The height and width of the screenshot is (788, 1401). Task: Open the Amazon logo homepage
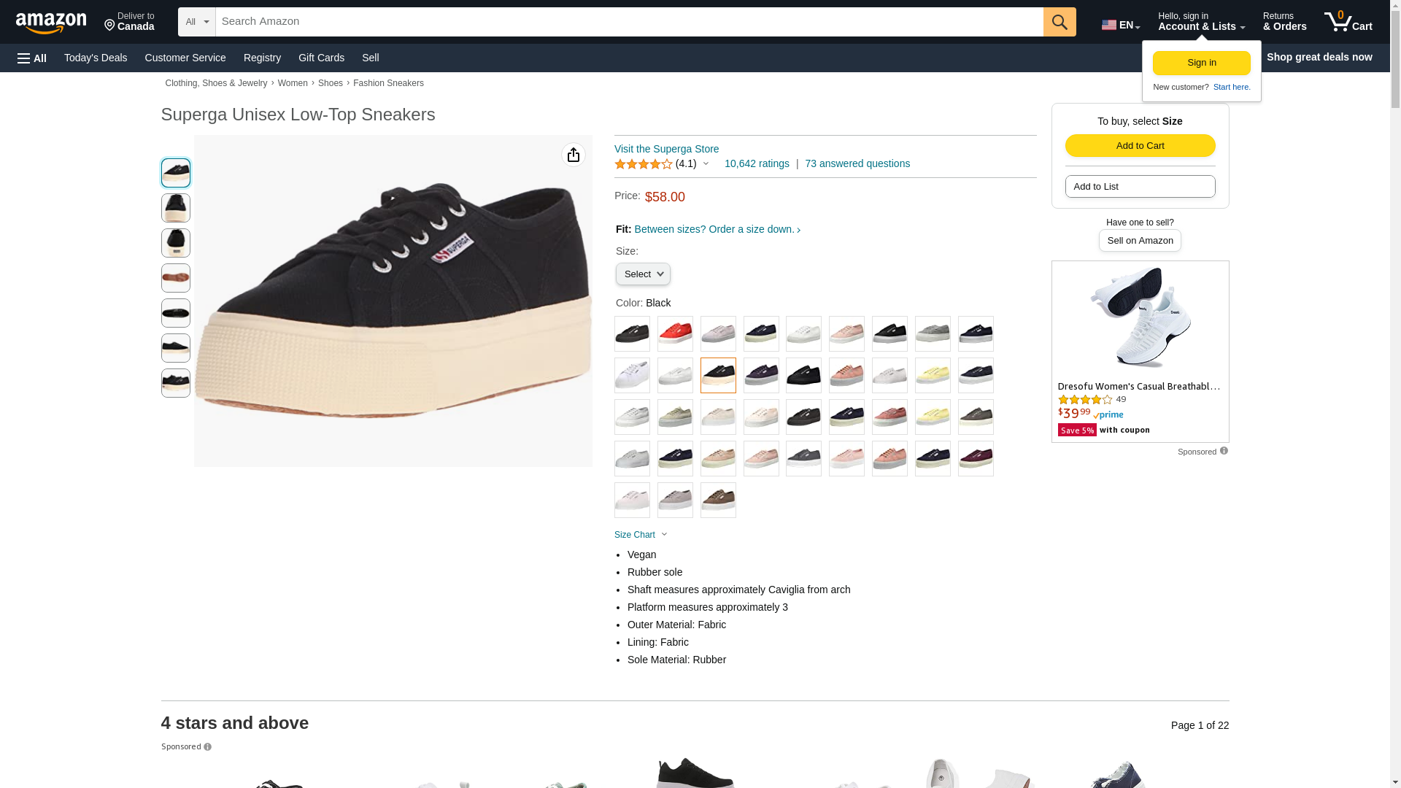click(x=51, y=23)
